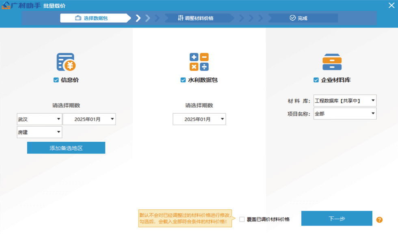Click the sliders icon in 调整材料价格 step

181,18
